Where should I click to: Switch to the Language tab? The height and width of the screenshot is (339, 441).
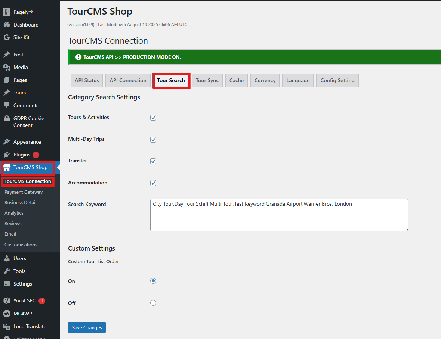(x=298, y=80)
